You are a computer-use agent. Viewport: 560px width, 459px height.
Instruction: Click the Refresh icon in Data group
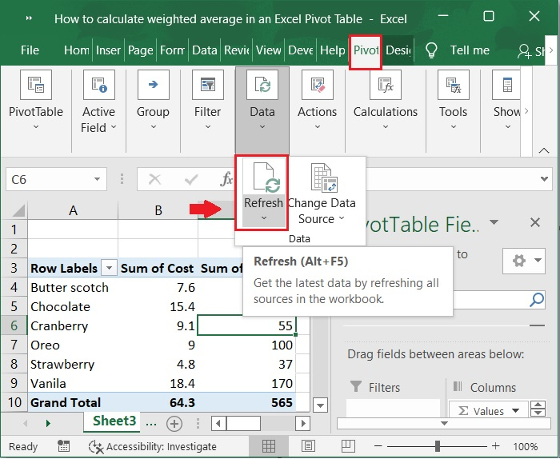[262, 178]
